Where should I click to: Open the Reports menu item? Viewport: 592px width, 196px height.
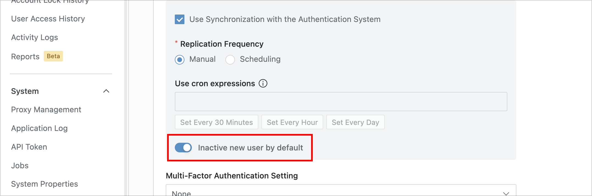coord(25,57)
